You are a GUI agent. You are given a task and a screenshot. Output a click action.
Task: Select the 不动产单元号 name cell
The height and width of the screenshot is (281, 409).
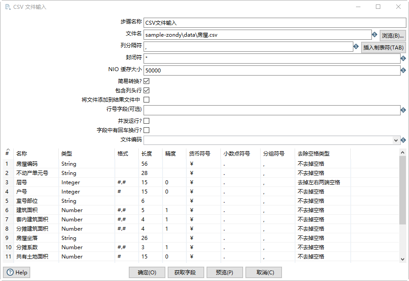point(36,173)
